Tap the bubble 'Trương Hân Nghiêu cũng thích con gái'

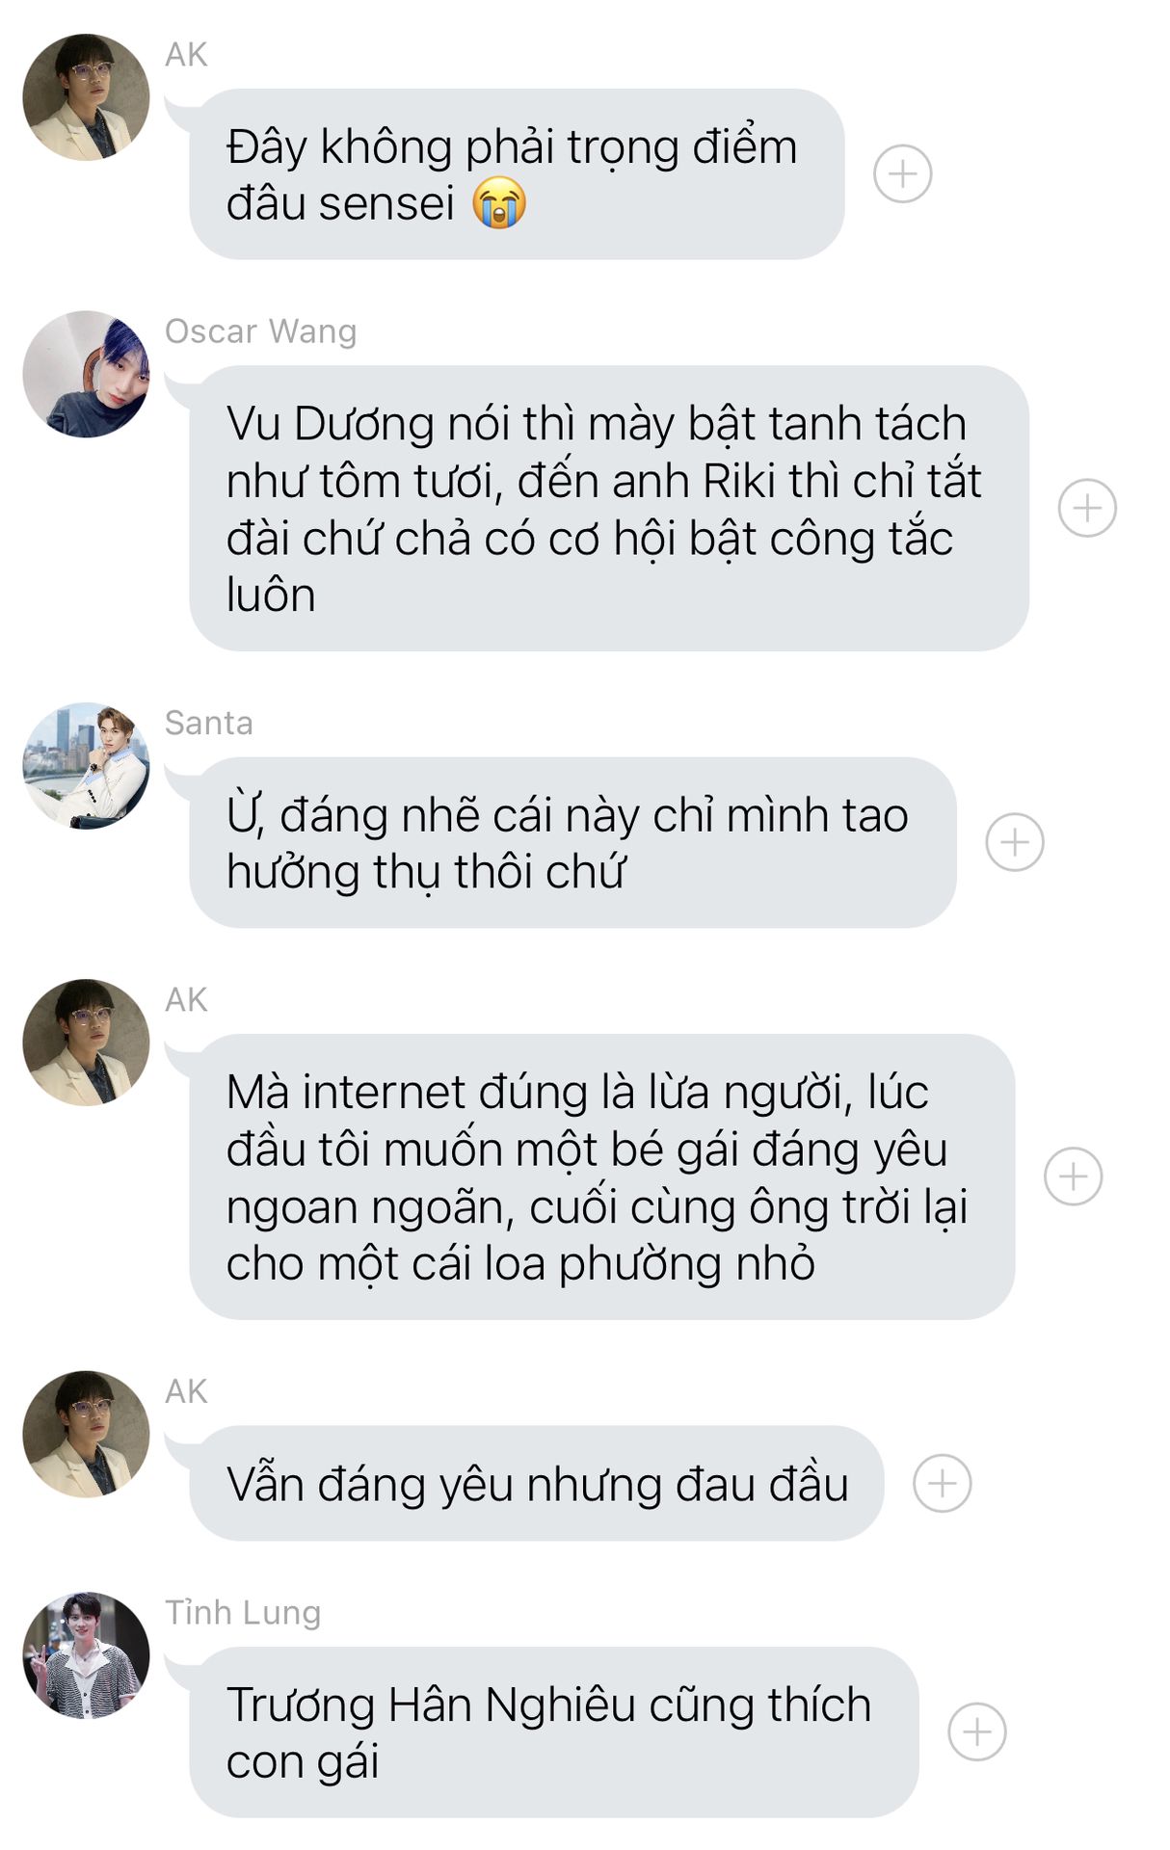(553, 1732)
